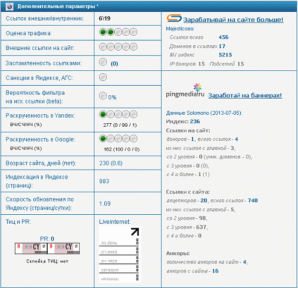Click 'анкоров с сайта - 16' text
Viewport: 298px width, 288px height.
pos(193,271)
